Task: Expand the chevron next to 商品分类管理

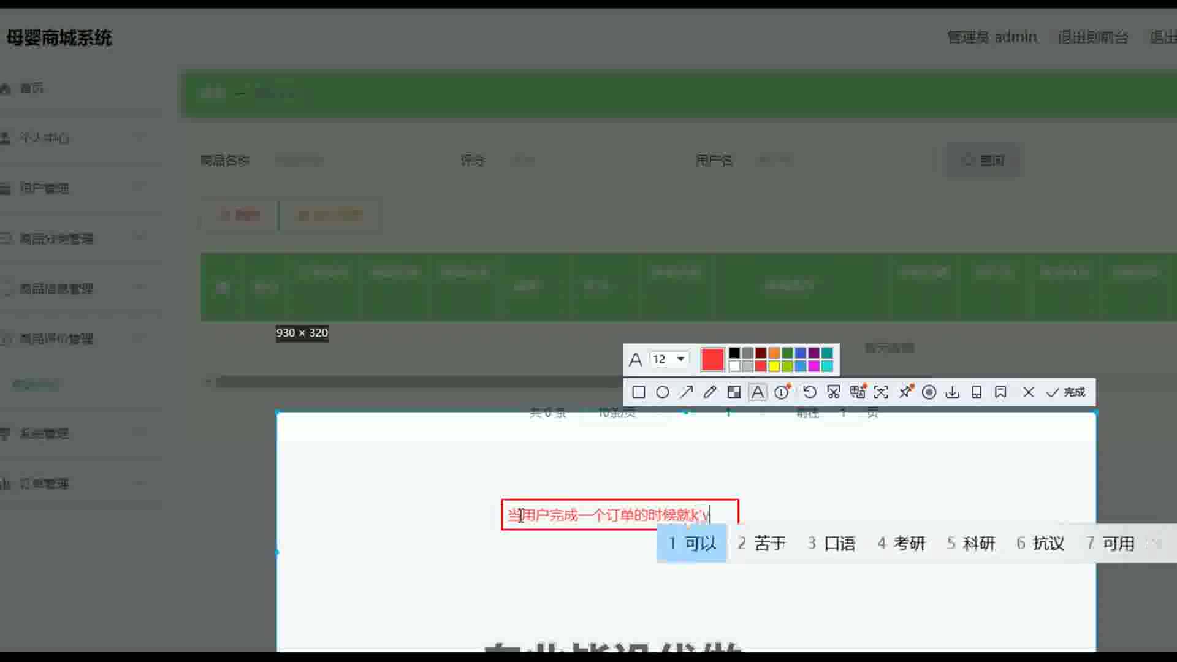Action: (140, 237)
